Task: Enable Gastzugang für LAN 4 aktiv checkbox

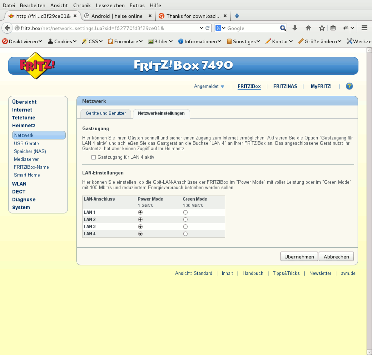Action: (x=94, y=157)
